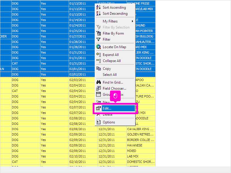Click the CAVALIER KING cell in yellow row
The height and width of the screenshot is (173, 231).
pyautogui.click(x=141, y=129)
